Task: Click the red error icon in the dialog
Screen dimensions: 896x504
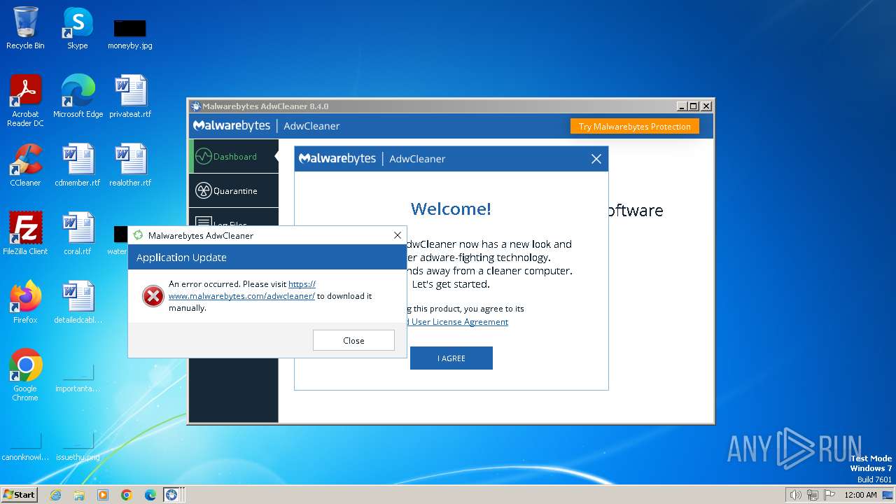Action: coord(153,296)
